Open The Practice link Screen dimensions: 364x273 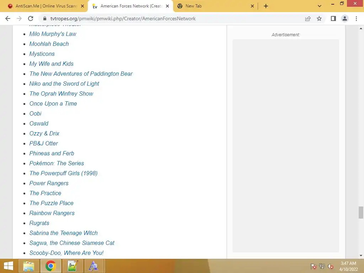click(45, 193)
